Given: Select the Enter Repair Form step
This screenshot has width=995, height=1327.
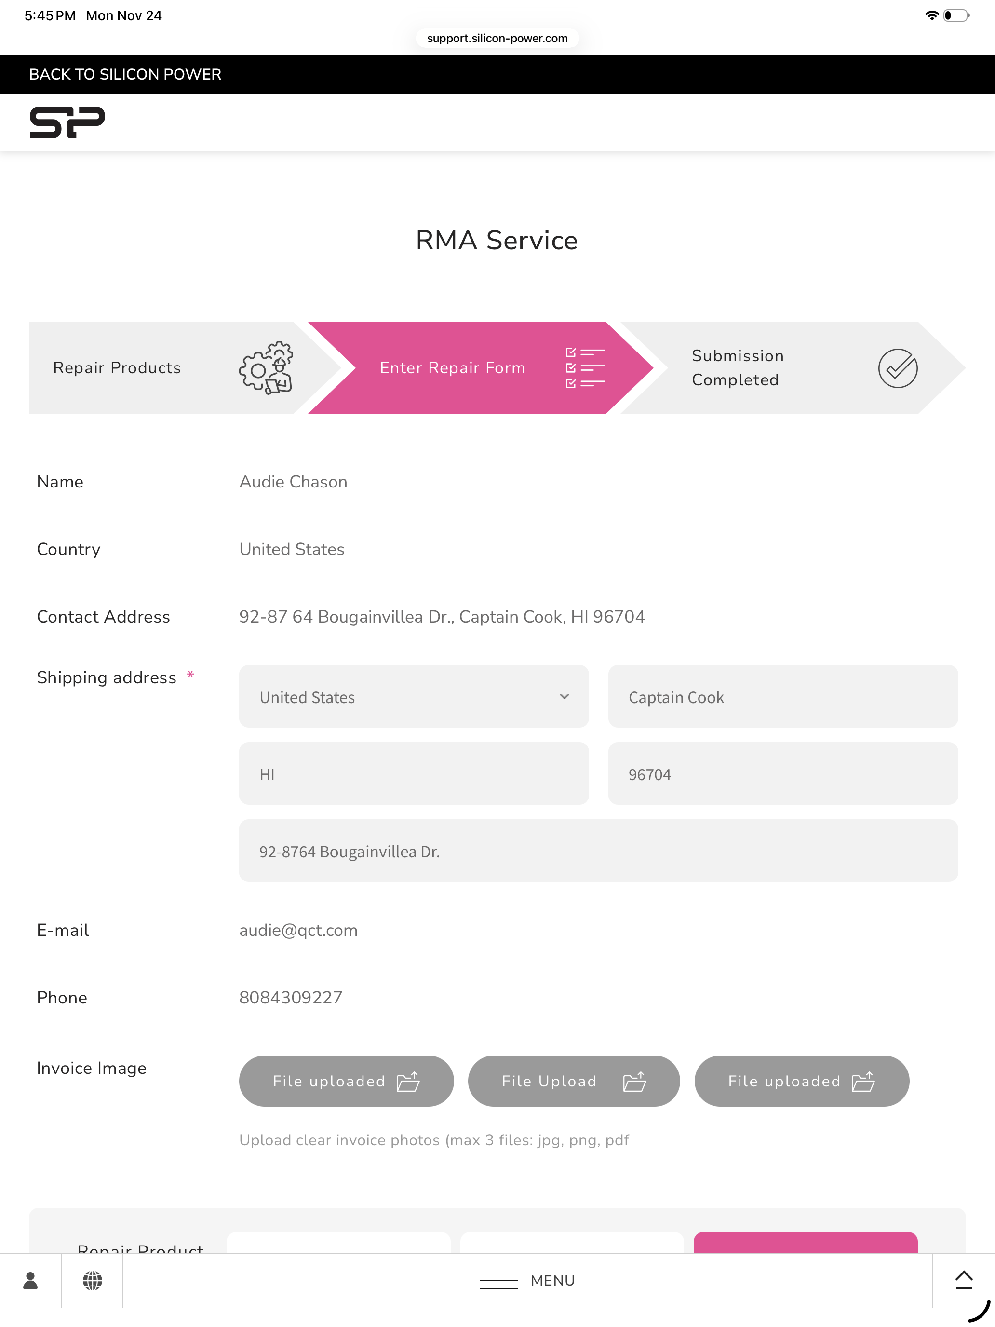Looking at the screenshot, I should point(452,368).
